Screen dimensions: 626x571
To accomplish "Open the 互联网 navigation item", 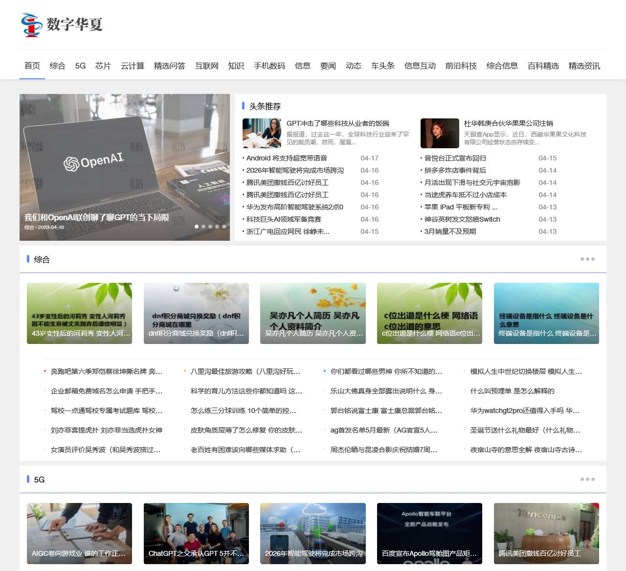I will [x=207, y=66].
